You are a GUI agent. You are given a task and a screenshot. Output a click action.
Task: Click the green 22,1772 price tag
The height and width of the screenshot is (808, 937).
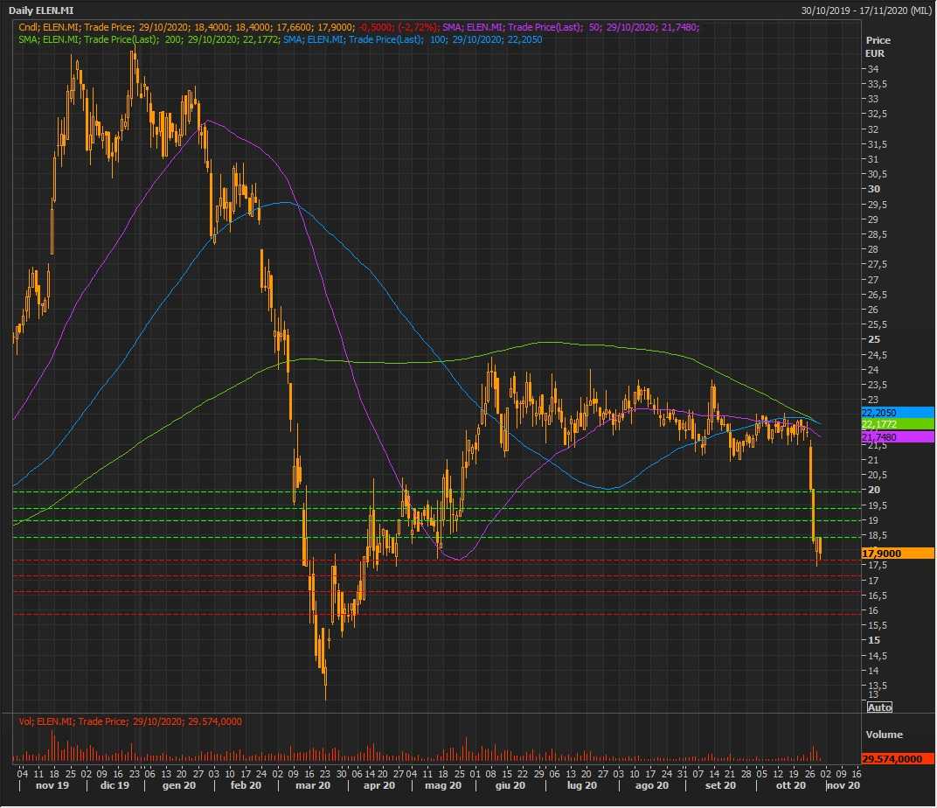click(x=898, y=424)
